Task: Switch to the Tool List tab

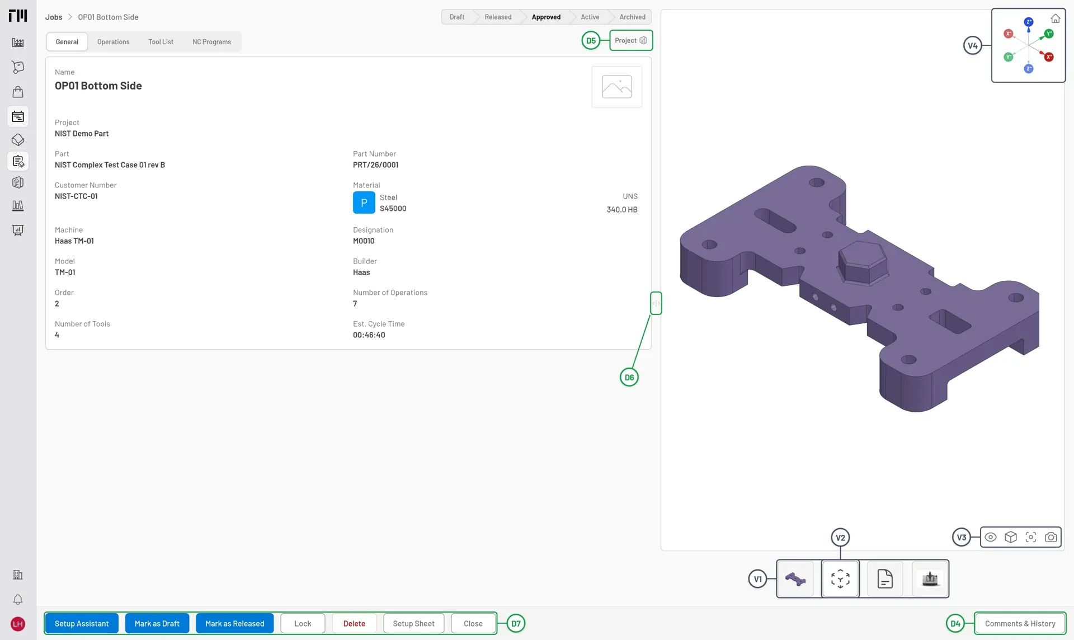Action: [161, 42]
